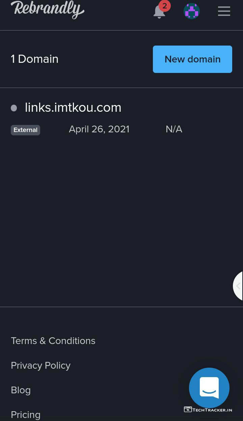Open the user avatar profile menu
243x421 pixels.
[192, 11]
